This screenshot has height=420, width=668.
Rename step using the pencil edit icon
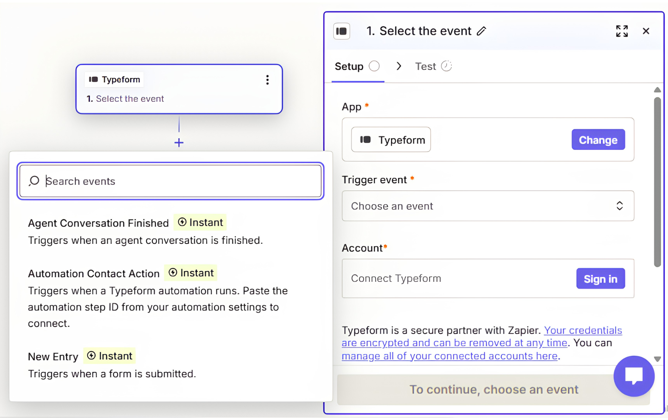tap(481, 31)
